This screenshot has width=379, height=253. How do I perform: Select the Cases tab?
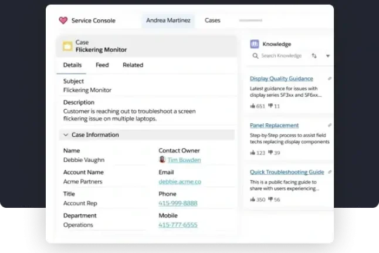[212, 21]
